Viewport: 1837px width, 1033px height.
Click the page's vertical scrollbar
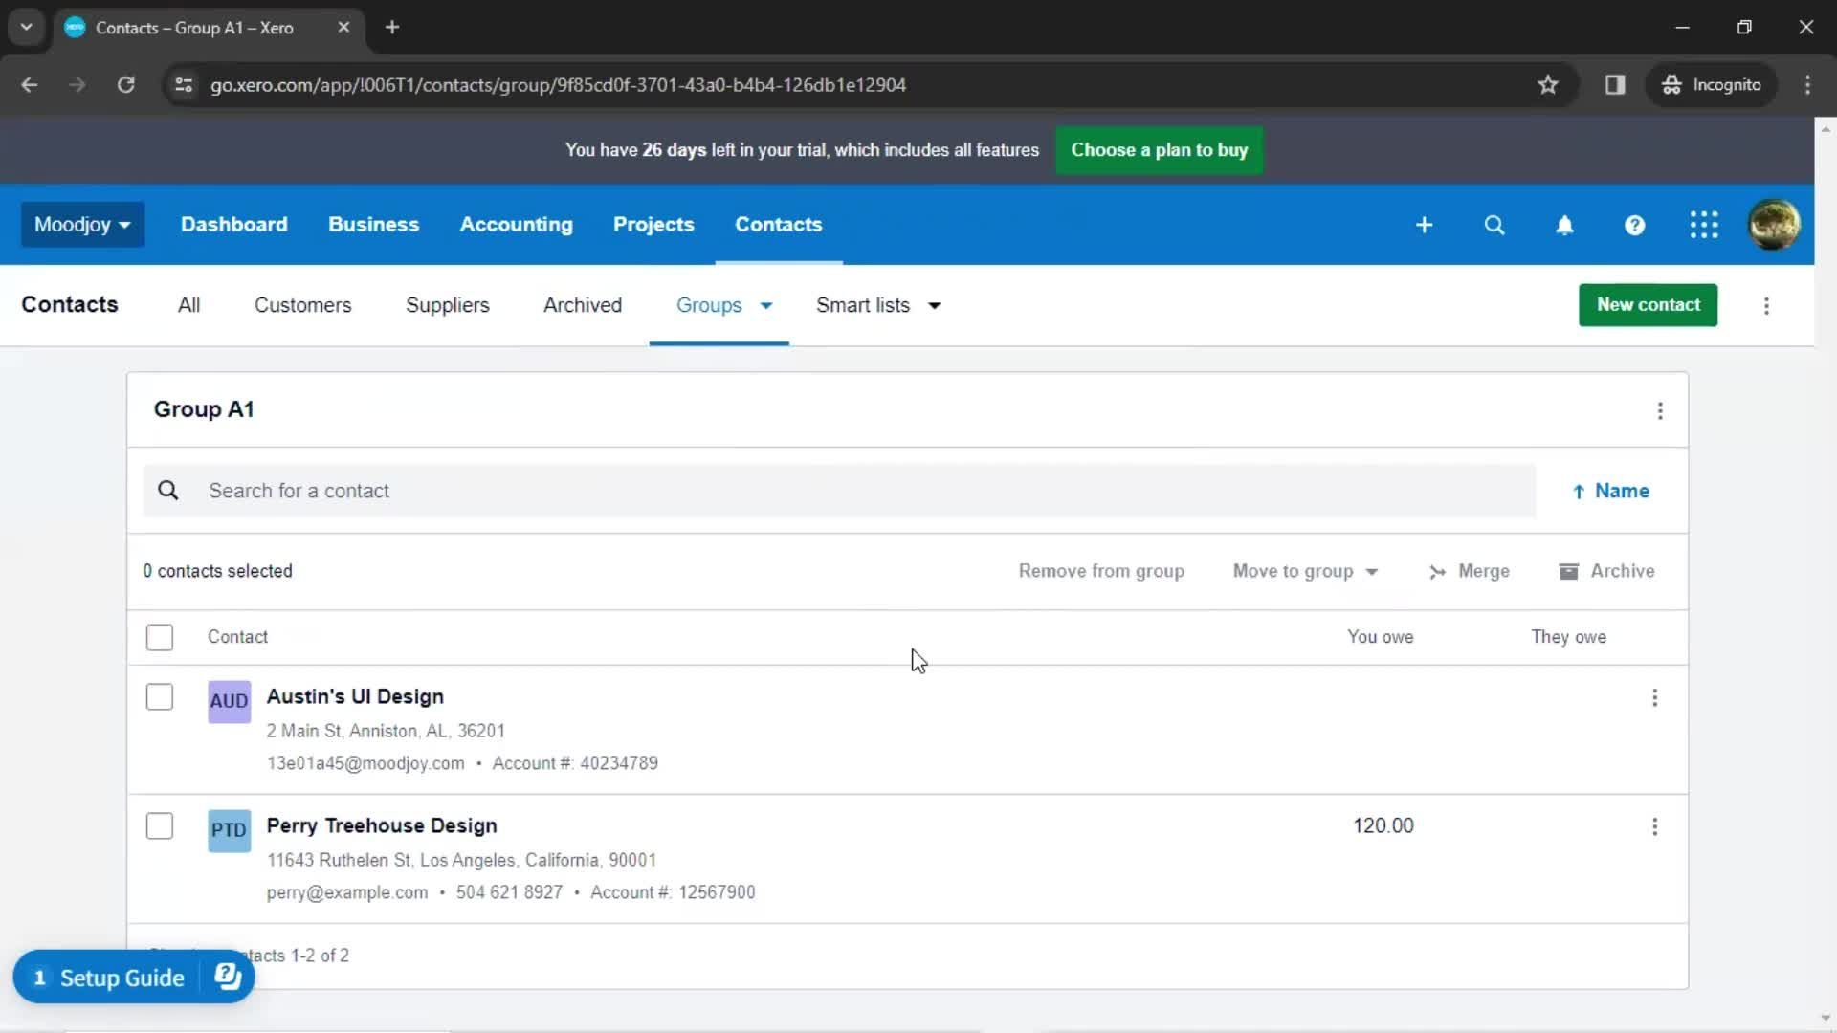tap(1825, 574)
